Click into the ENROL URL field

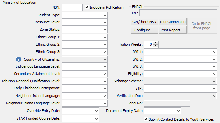tap(178, 13)
